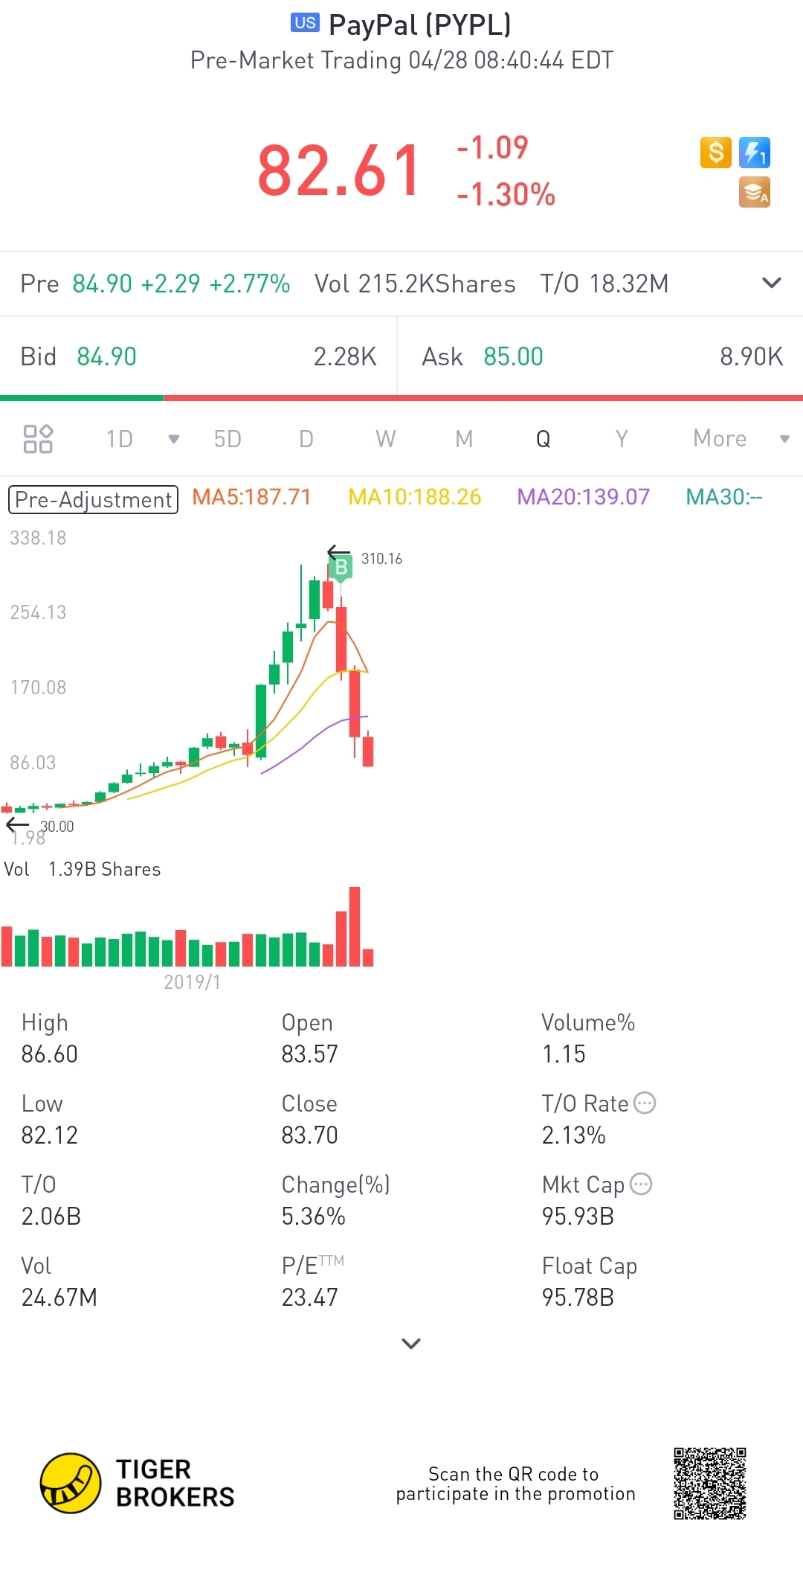Tap the Ask price 85.00
The image size is (803, 1596).
pyautogui.click(x=513, y=357)
